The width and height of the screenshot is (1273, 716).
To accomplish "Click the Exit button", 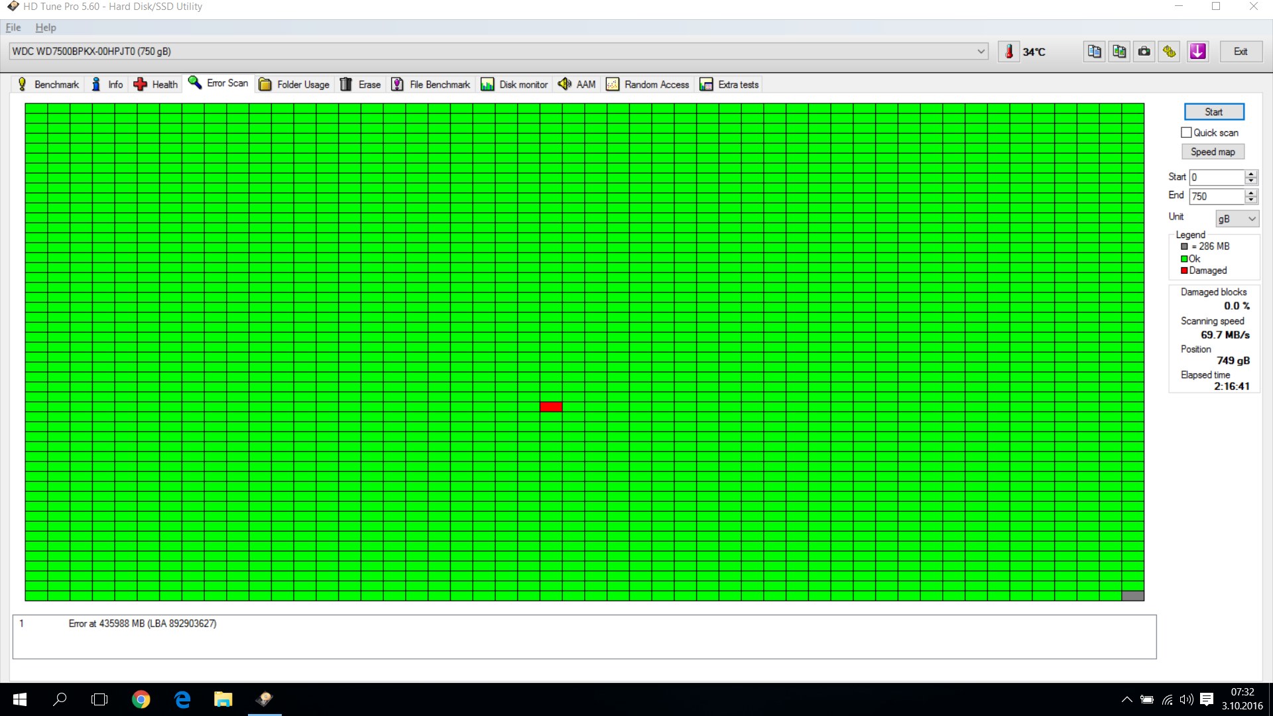I will click(1241, 52).
